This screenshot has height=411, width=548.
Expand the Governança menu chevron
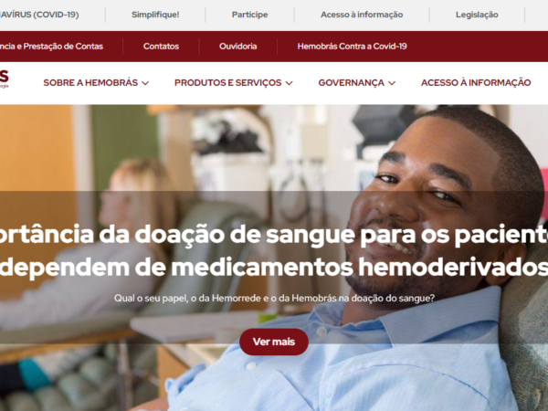(x=392, y=83)
